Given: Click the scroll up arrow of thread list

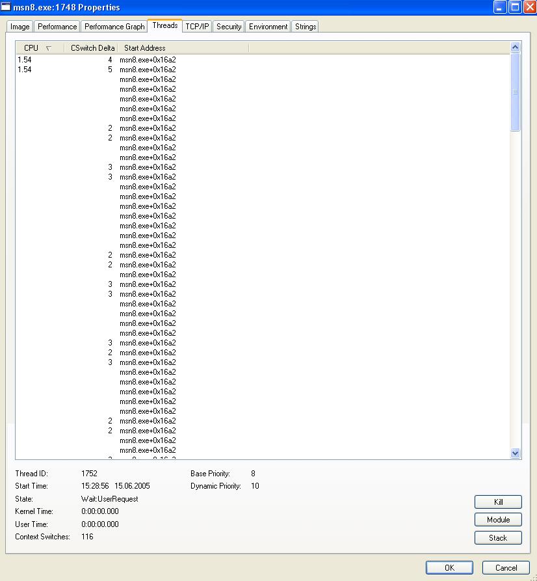Looking at the screenshot, I should click(515, 47).
